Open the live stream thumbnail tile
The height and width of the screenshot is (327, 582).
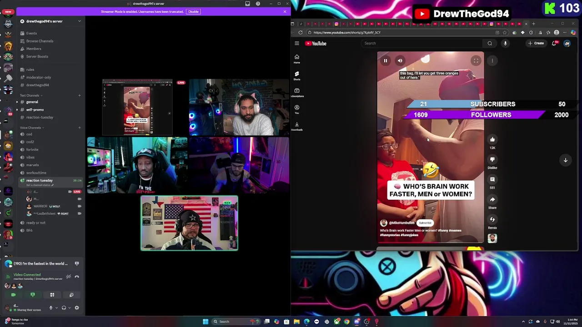[x=137, y=108]
